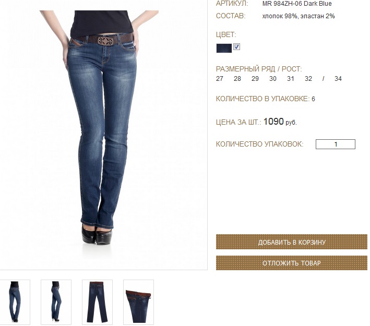Select size 28
This screenshot has width=370, height=326.
click(x=237, y=79)
